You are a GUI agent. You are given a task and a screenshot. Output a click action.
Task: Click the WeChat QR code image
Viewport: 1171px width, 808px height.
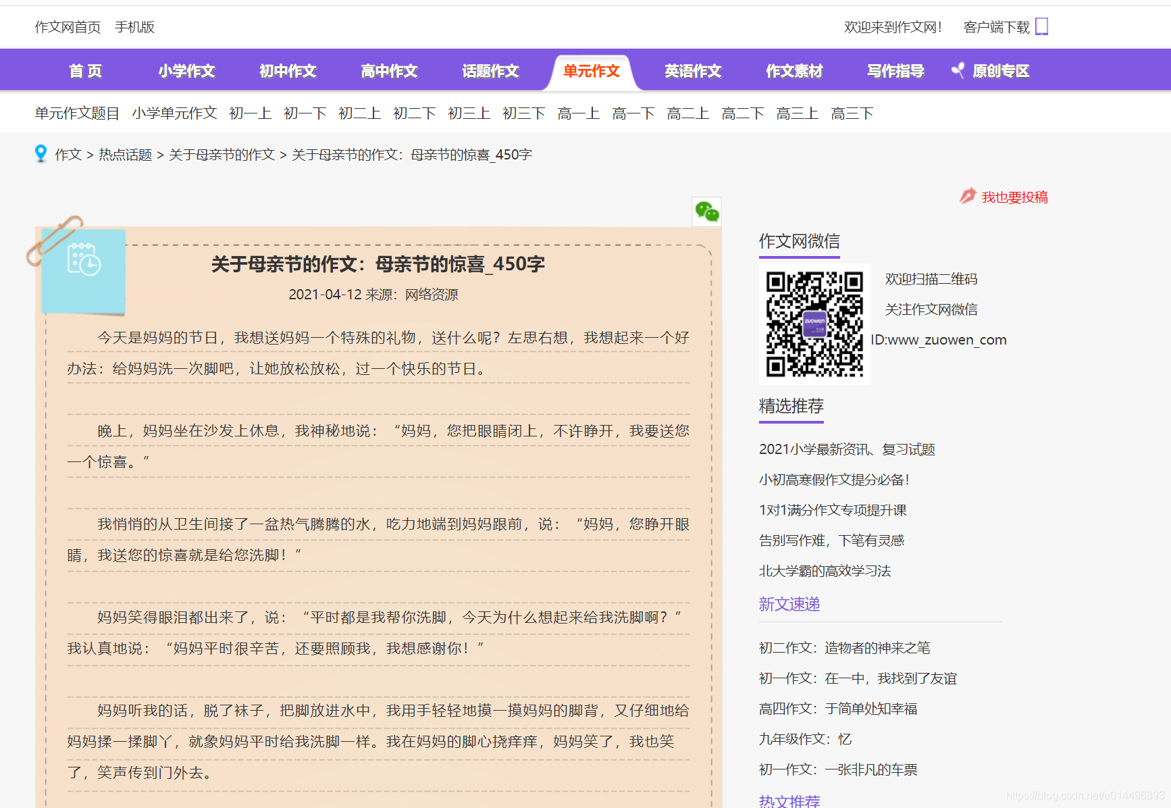click(814, 324)
